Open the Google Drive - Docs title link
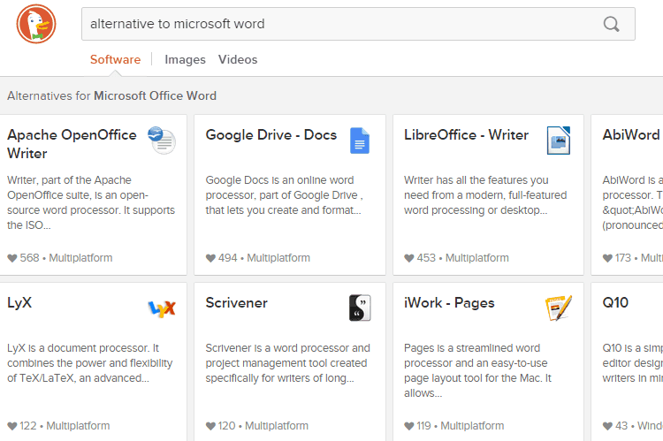This screenshot has width=663, height=441. [271, 135]
